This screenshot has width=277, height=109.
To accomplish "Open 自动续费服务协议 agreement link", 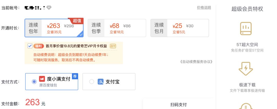I will 196,62.
